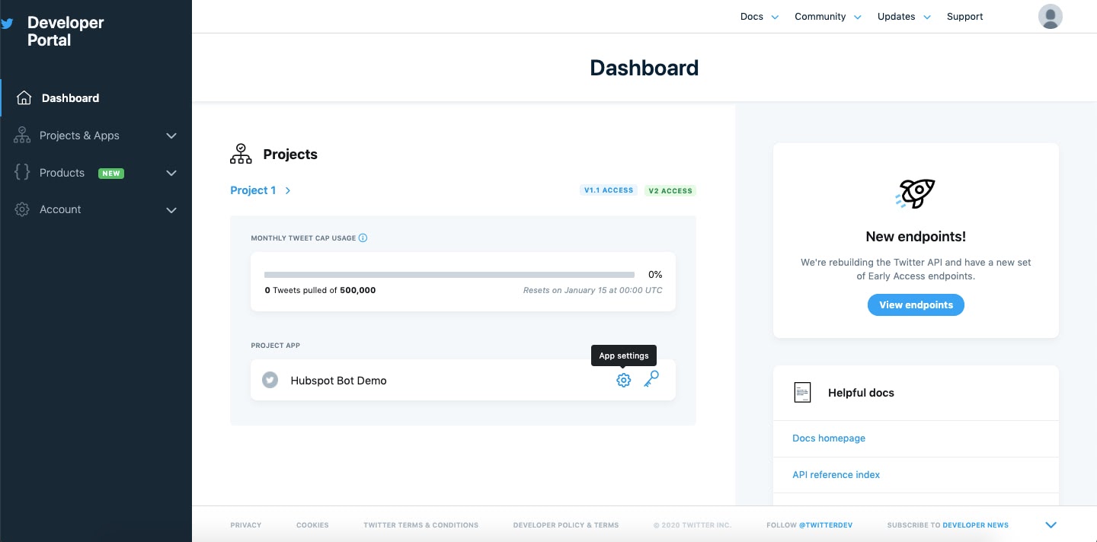
Task: Open the Support page
Action: pos(964,17)
